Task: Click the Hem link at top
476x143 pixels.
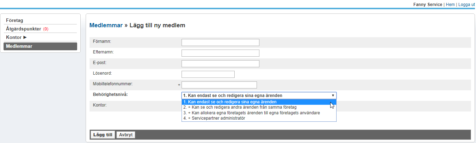Action: click(x=450, y=5)
